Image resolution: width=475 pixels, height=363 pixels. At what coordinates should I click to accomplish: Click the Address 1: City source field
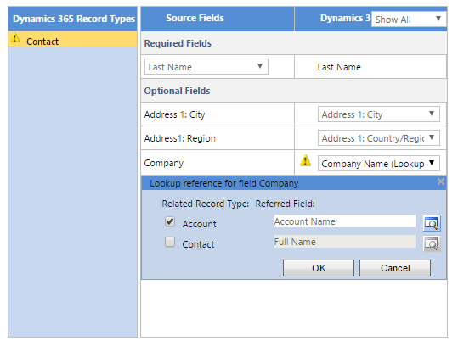pyautogui.click(x=174, y=114)
